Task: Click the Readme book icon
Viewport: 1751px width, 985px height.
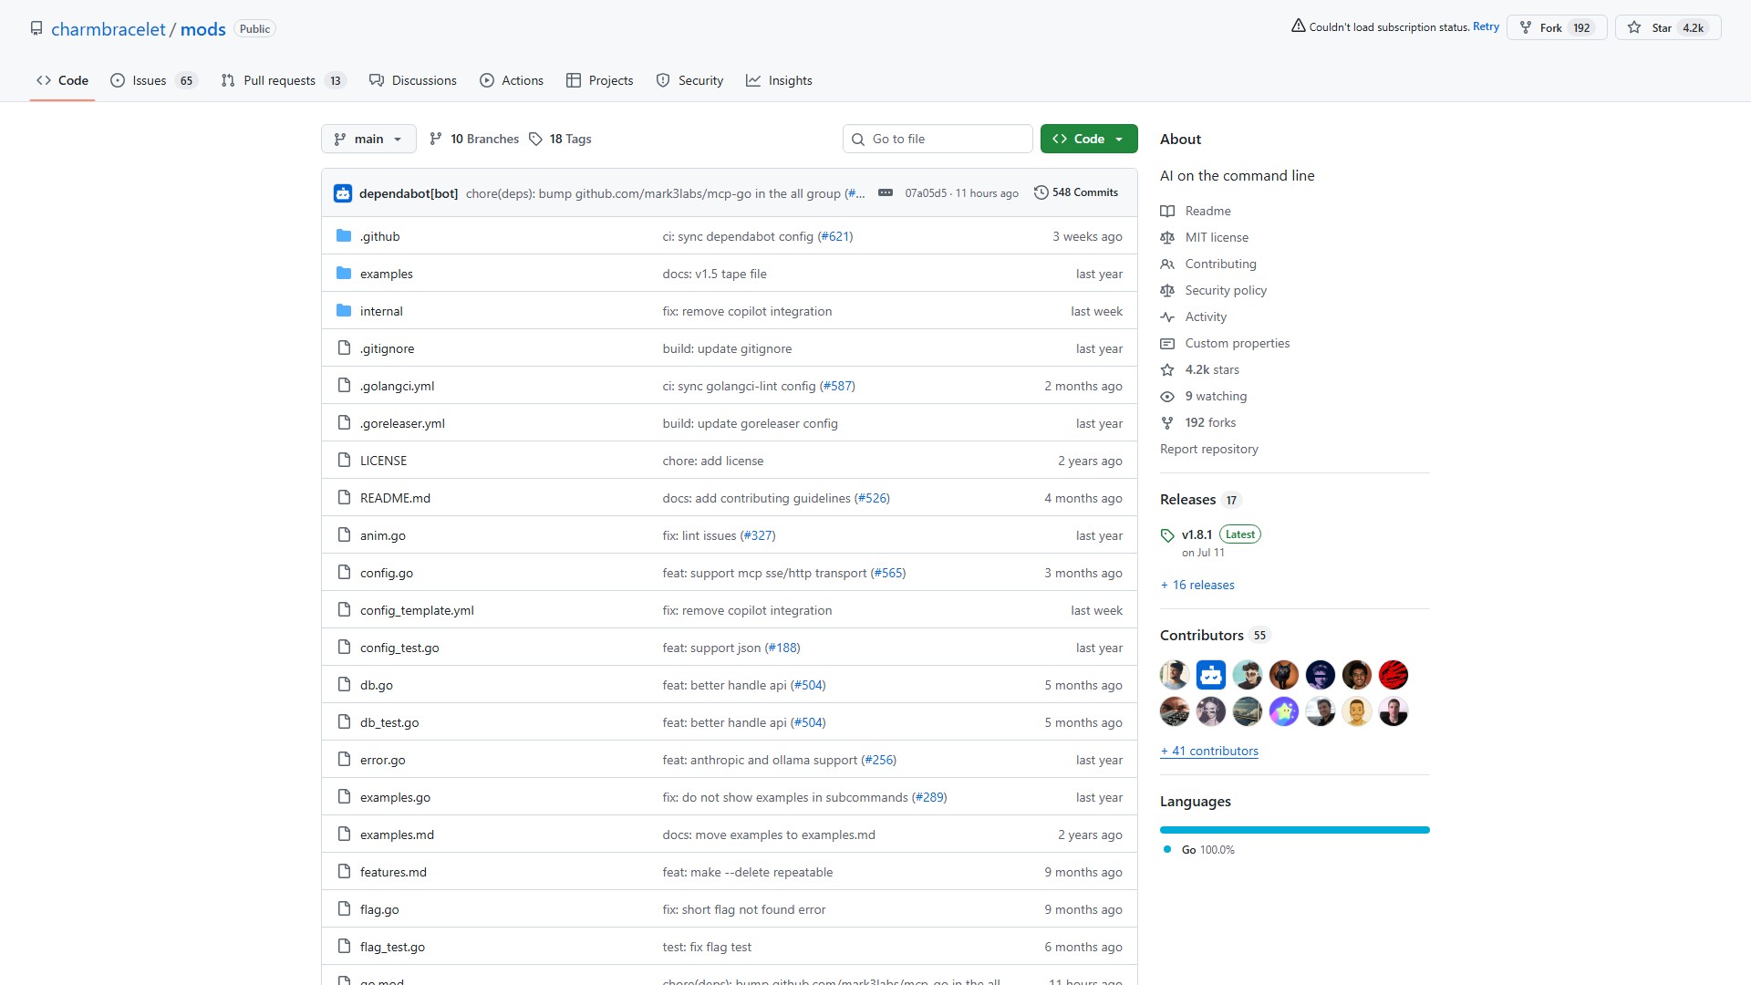Action: tap(1167, 211)
